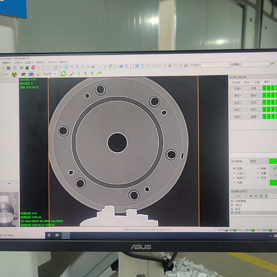Click the 旋转- button
Viewport: 277px width, 277px height.
pyautogui.click(x=254, y=117)
